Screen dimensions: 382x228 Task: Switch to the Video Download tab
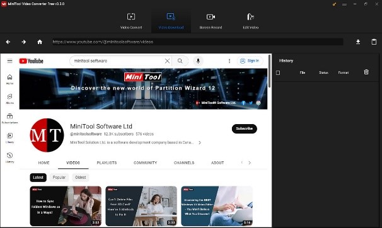click(171, 21)
